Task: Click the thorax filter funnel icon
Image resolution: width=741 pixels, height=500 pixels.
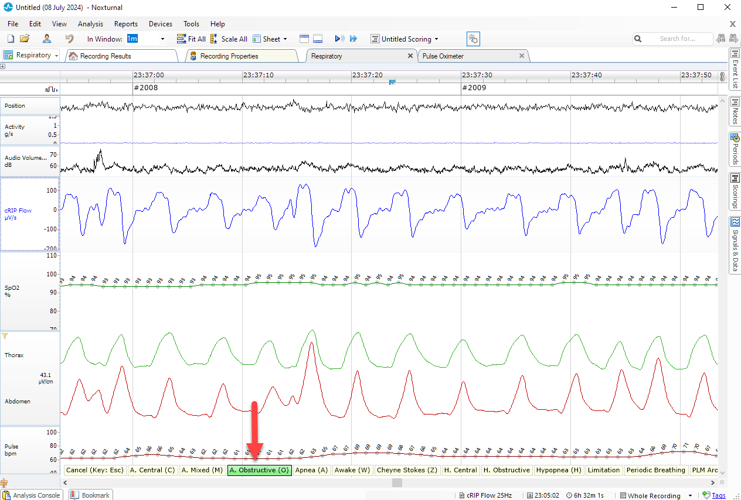Action: pyautogui.click(x=5, y=336)
